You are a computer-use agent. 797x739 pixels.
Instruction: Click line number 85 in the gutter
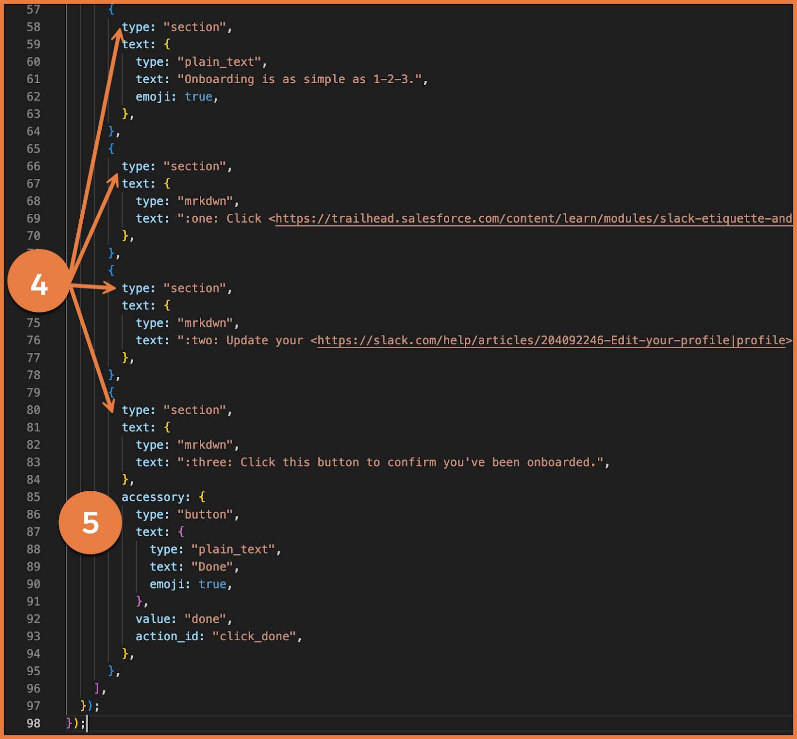[33, 497]
